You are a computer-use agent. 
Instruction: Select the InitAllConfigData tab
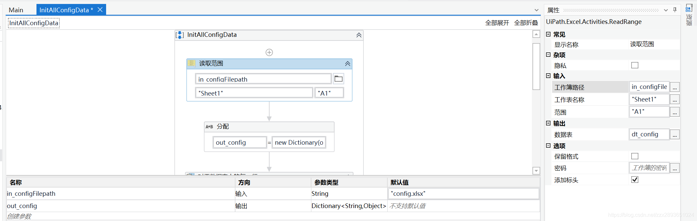click(x=66, y=10)
